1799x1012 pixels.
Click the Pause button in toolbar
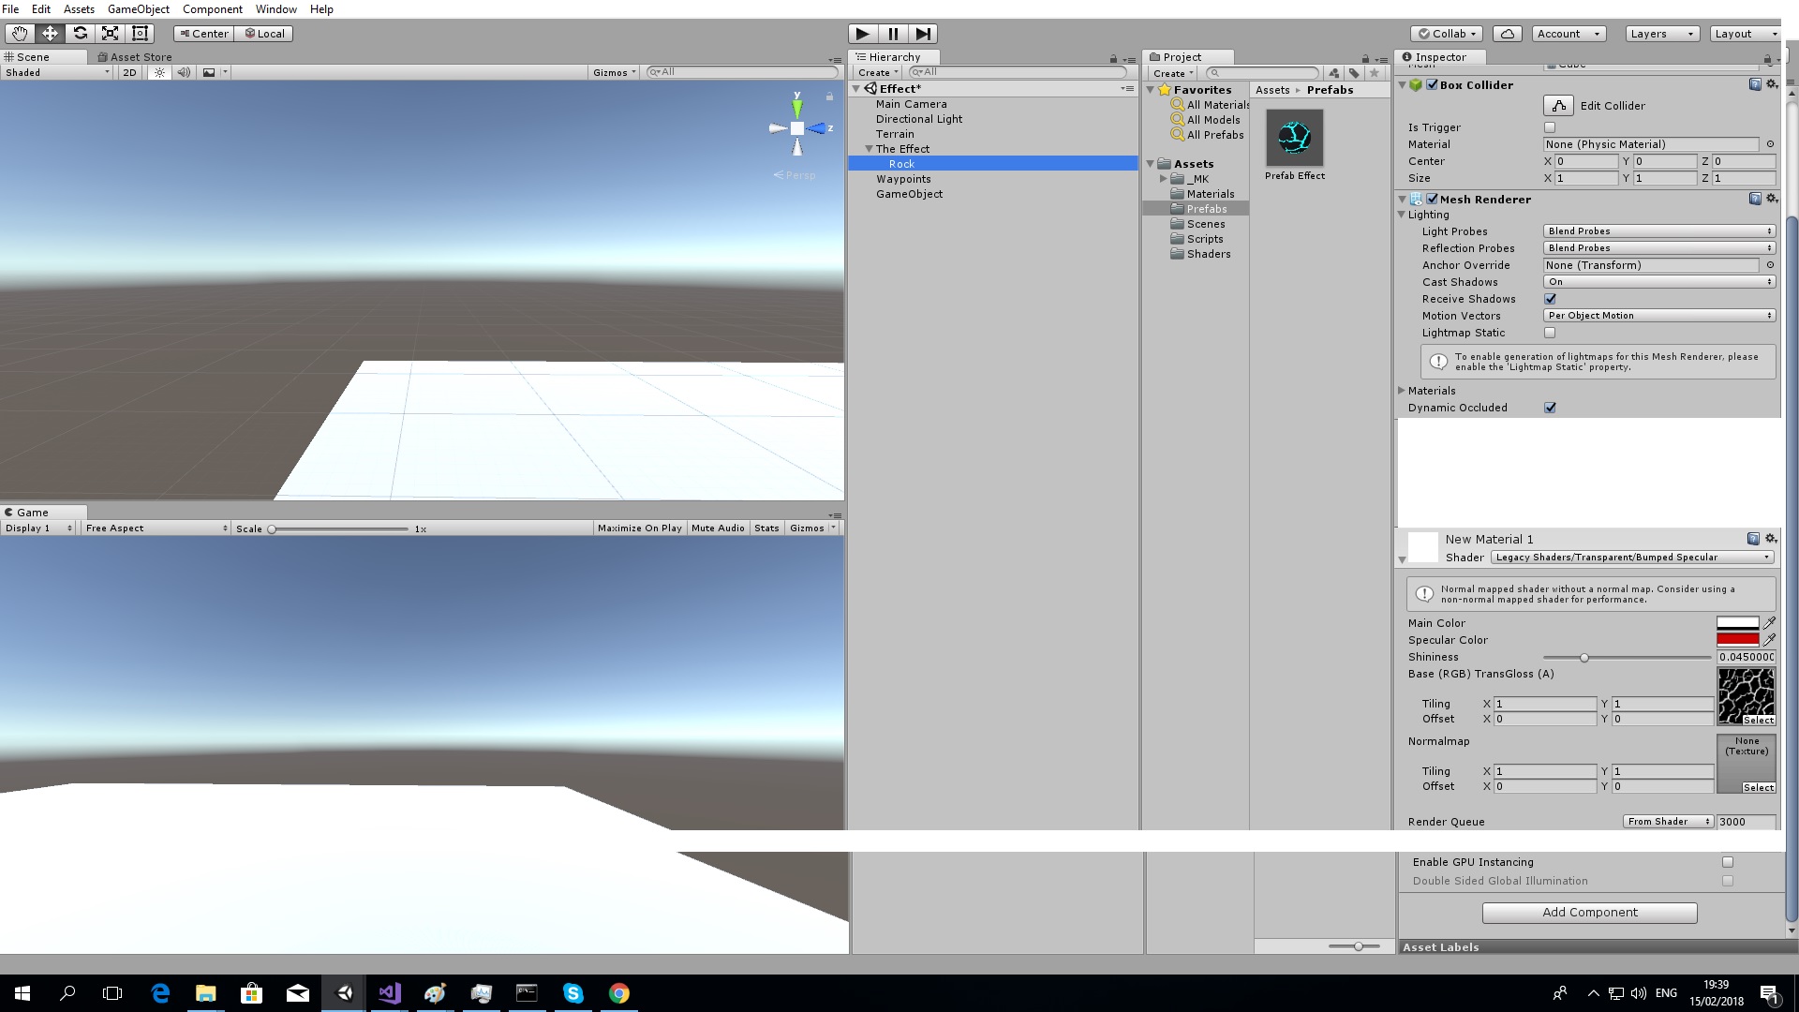(x=892, y=34)
